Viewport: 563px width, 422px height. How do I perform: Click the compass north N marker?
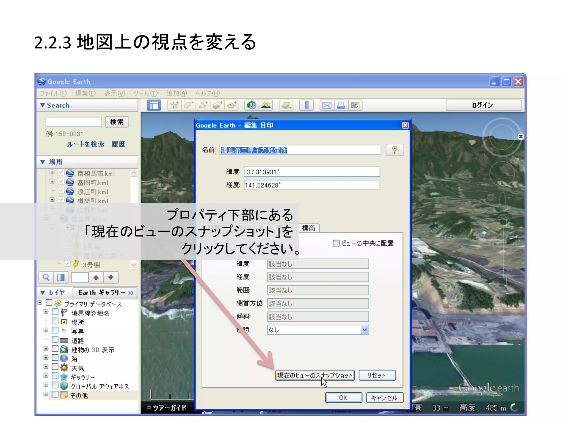point(520,137)
